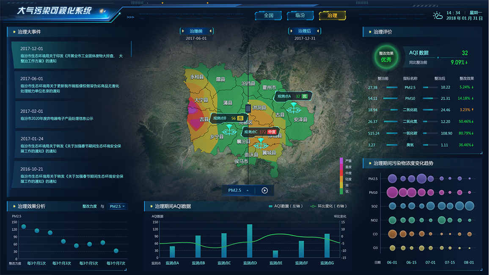
Task: Click the radar icon under 观测点A
Action: 293,108
